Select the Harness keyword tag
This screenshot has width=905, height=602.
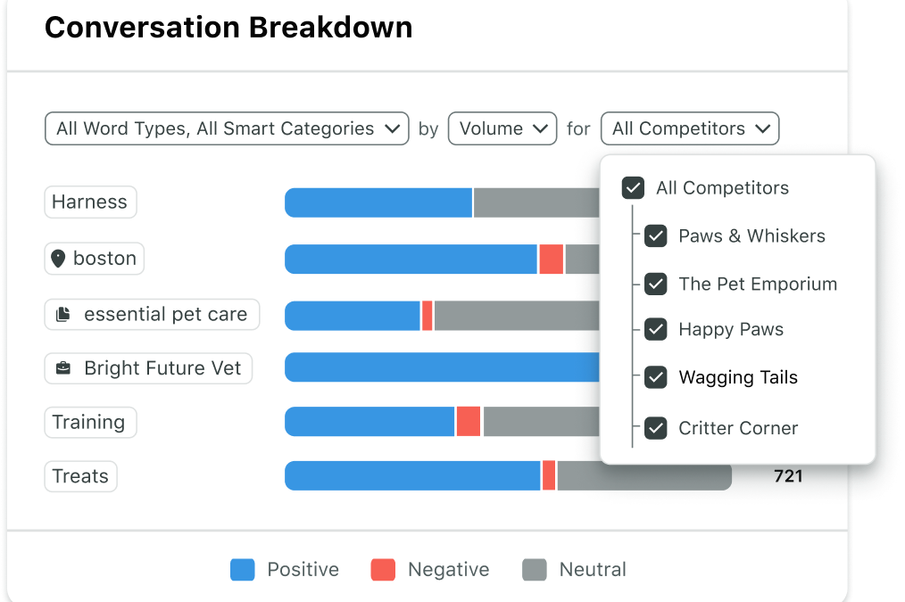[x=90, y=202]
